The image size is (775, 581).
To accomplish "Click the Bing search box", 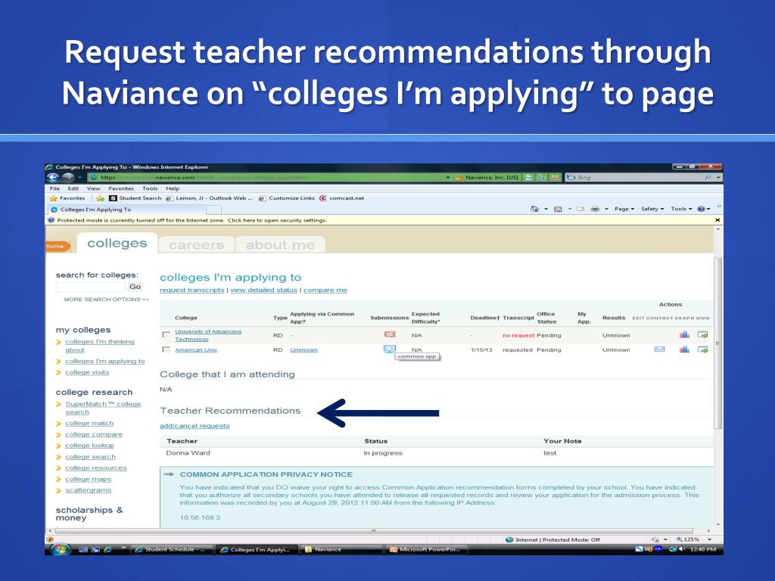I will [x=639, y=177].
